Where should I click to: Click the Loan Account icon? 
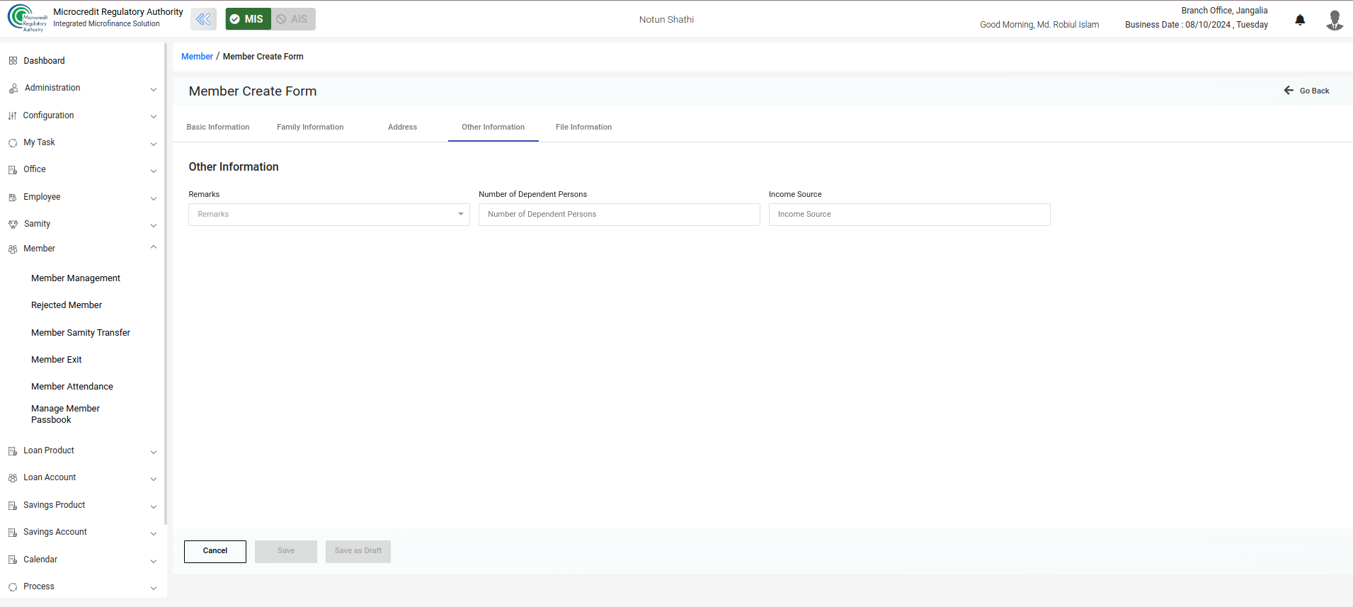click(13, 478)
